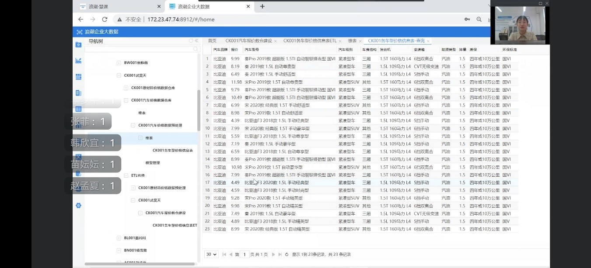The height and width of the screenshot is (268, 591).
Task: Open the grid dashboard icon in left sidebar
Action: [78, 77]
